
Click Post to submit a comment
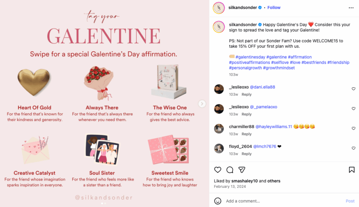click(x=350, y=201)
